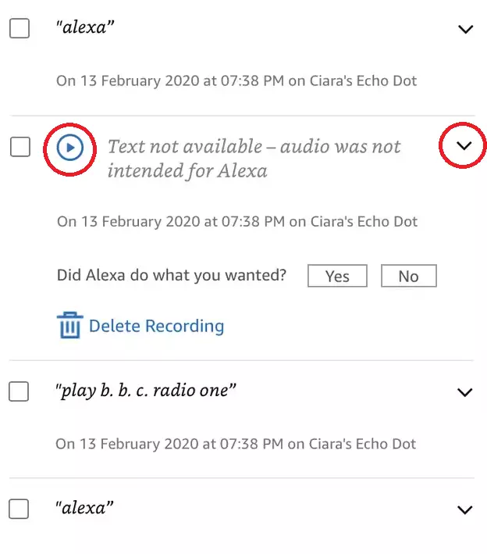The image size is (487, 554).
Task: Expand the top "alexa" entry chevron
Action: click(465, 30)
